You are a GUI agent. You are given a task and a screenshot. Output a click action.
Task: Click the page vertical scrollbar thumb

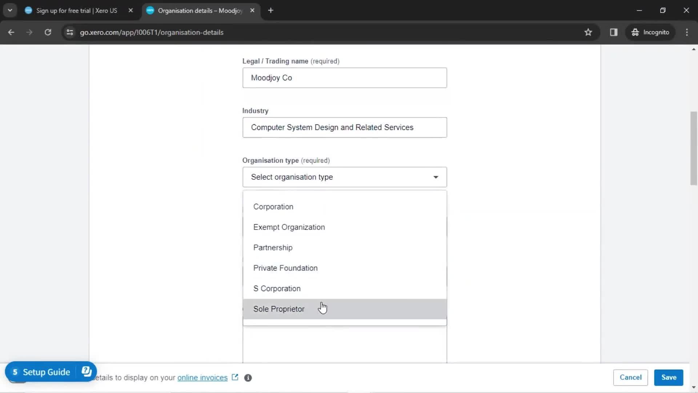point(694,148)
